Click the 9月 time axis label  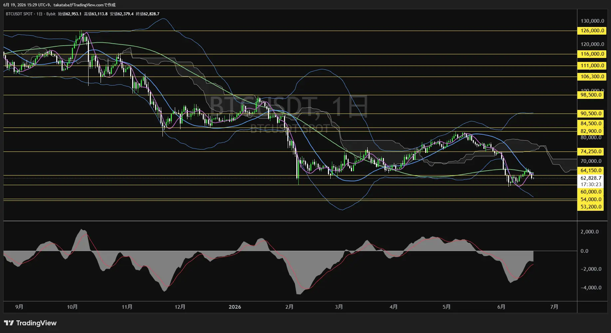19,307
